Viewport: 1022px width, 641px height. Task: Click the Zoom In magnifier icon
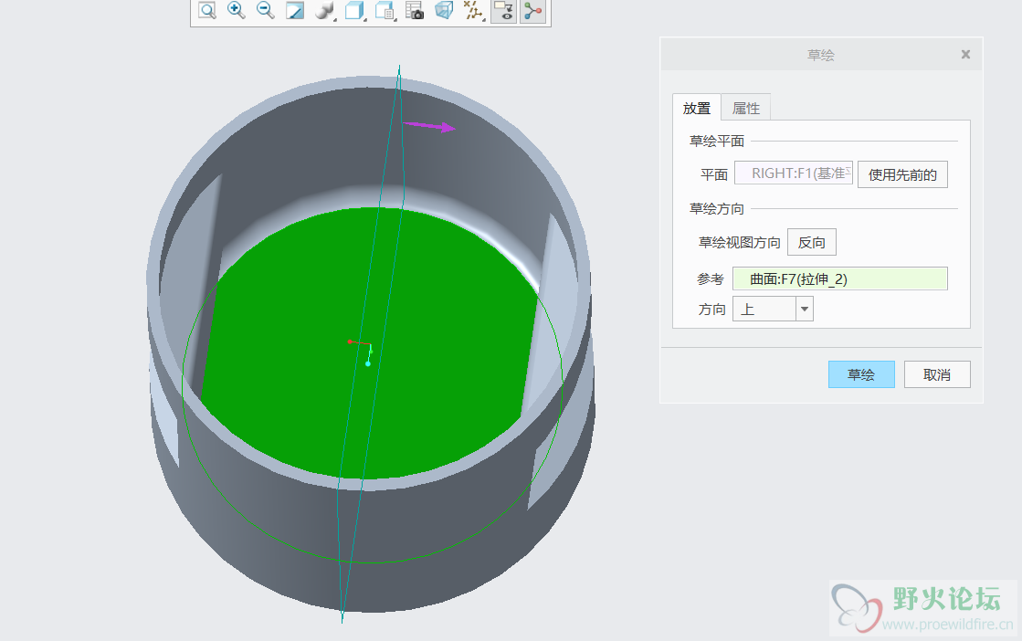(x=236, y=10)
